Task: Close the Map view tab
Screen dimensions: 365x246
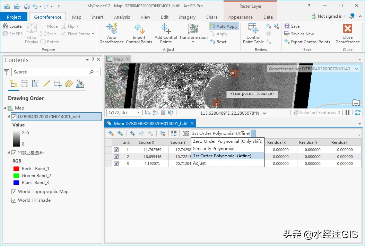Action: [x=127, y=59]
